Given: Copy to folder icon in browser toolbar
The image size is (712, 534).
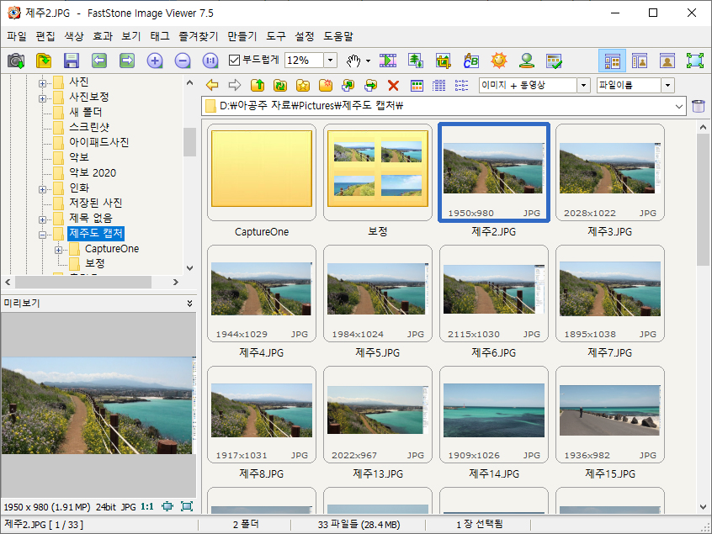Looking at the screenshot, I should 348,85.
